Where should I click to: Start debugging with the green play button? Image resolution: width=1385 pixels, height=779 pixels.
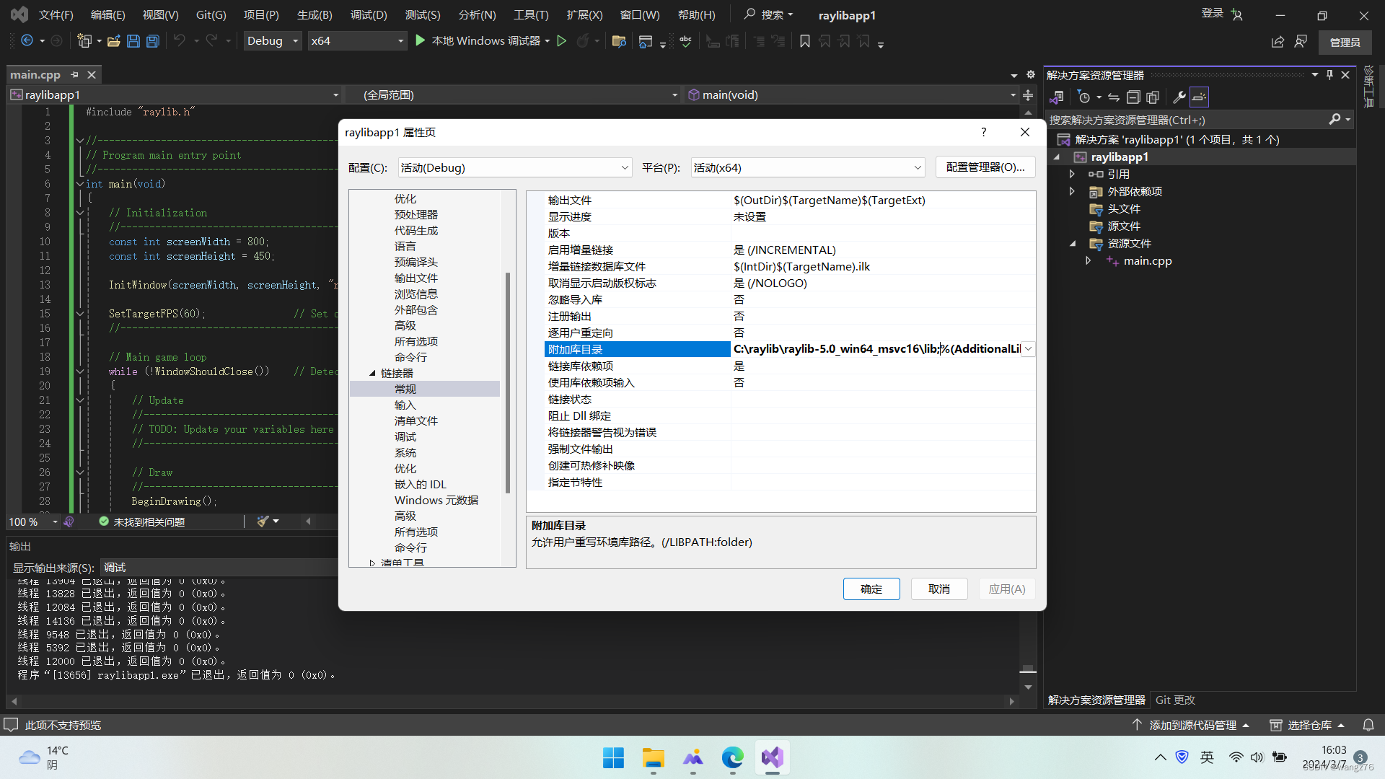[x=421, y=41]
